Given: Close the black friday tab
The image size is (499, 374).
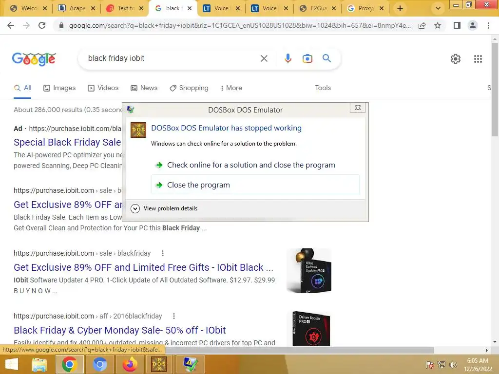Looking at the screenshot, I should (x=190, y=9).
